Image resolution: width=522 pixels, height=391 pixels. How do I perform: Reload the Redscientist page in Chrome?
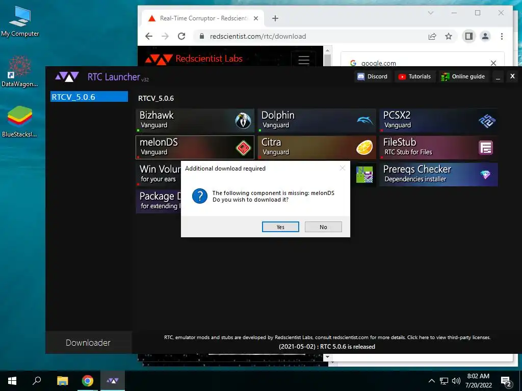coord(181,36)
